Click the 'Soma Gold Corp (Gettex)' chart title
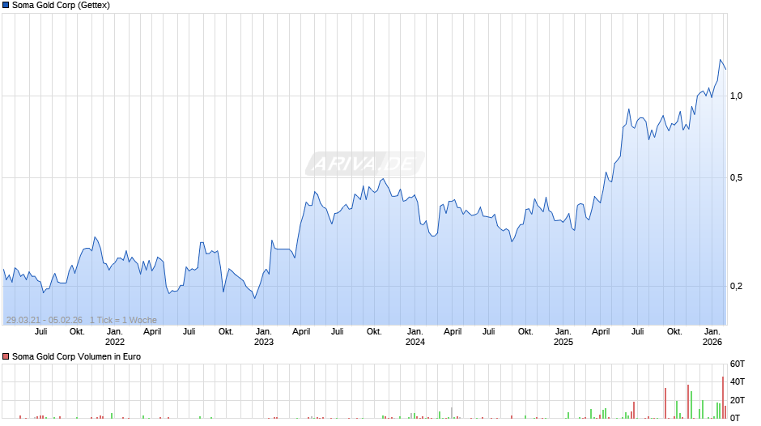This screenshot has width=761, height=426. pyautogui.click(x=62, y=6)
